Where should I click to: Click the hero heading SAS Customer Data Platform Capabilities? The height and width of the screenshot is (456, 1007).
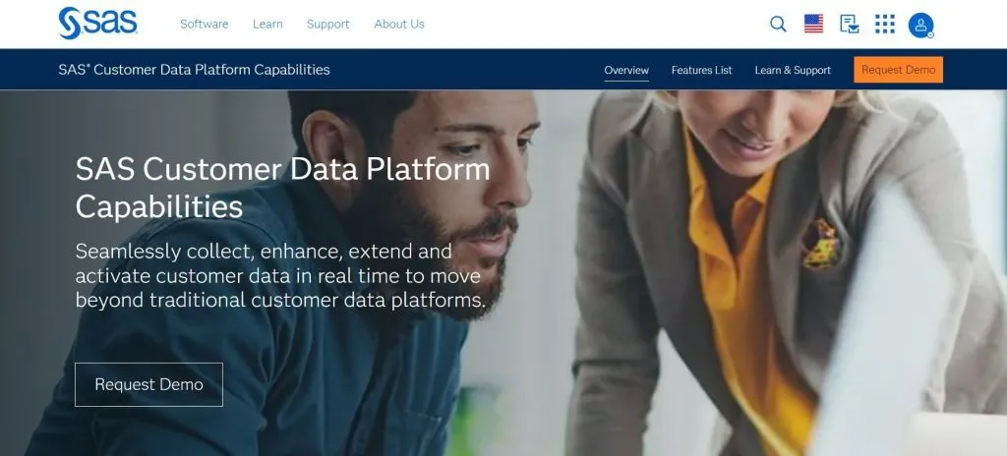282,188
